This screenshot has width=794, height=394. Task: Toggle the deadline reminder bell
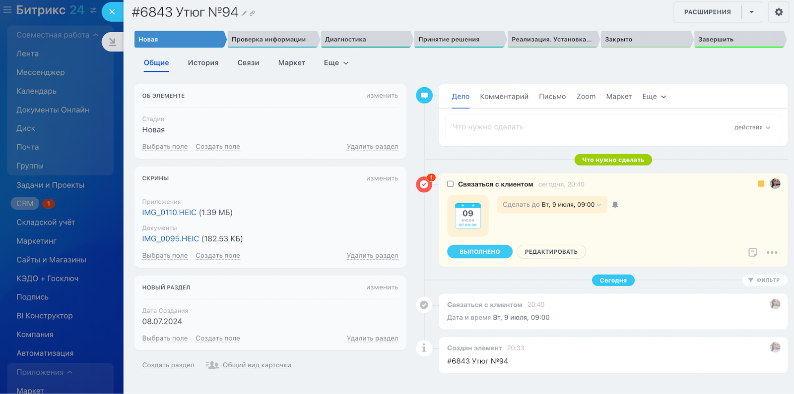(x=615, y=205)
